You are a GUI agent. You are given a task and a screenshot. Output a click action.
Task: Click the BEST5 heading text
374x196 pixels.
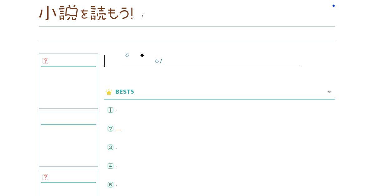125,92
